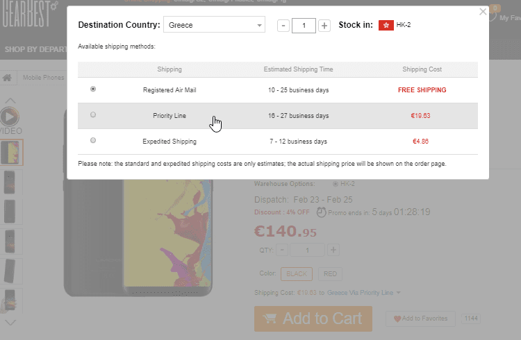Click the plus quantity button in popup
This screenshot has width=521, height=340.
click(324, 26)
